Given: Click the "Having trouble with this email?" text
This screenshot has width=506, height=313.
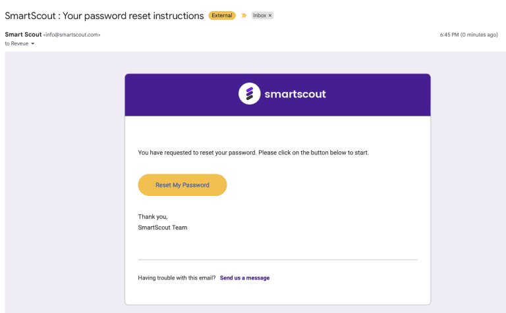Looking at the screenshot, I should [177, 278].
